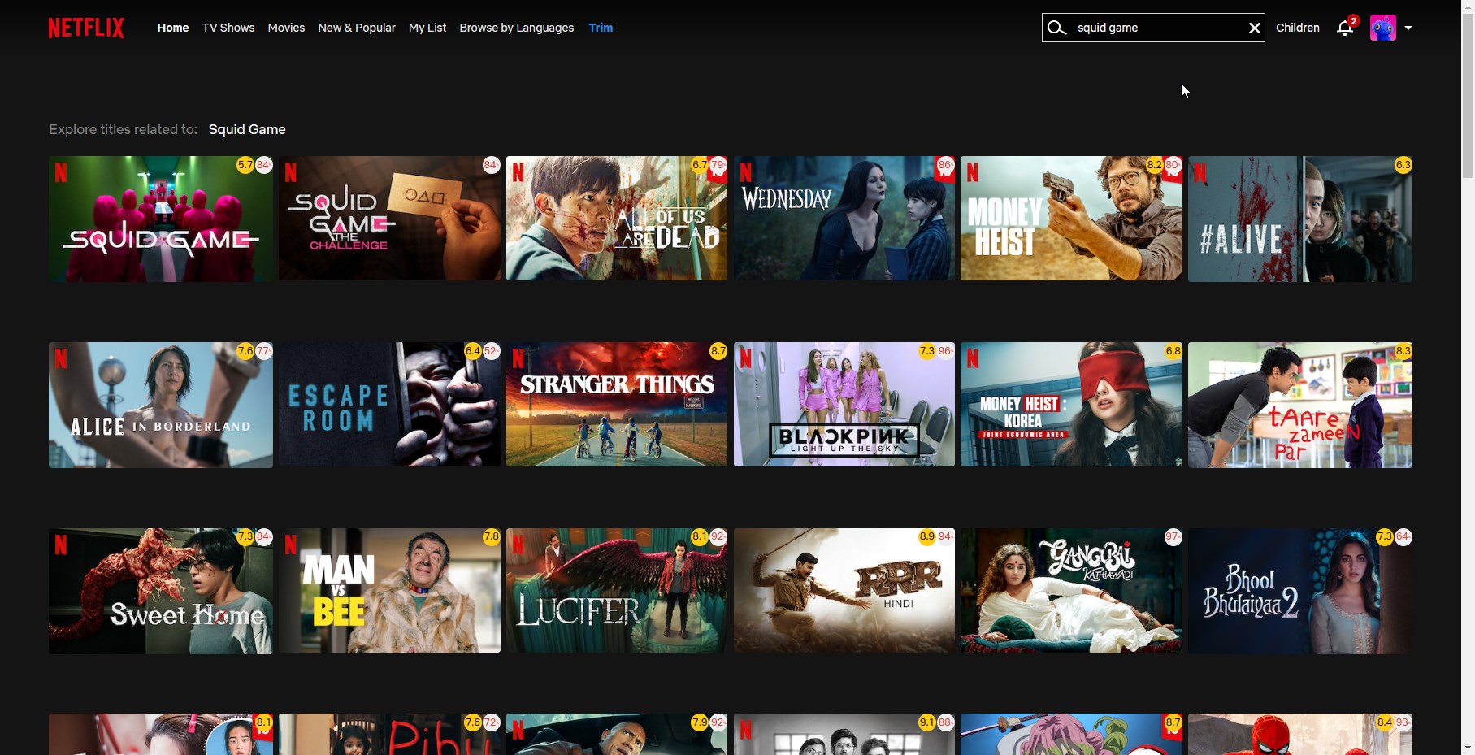This screenshot has width=1475, height=755.
Task: Open the Money Heist thumbnail
Action: pos(1071,219)
